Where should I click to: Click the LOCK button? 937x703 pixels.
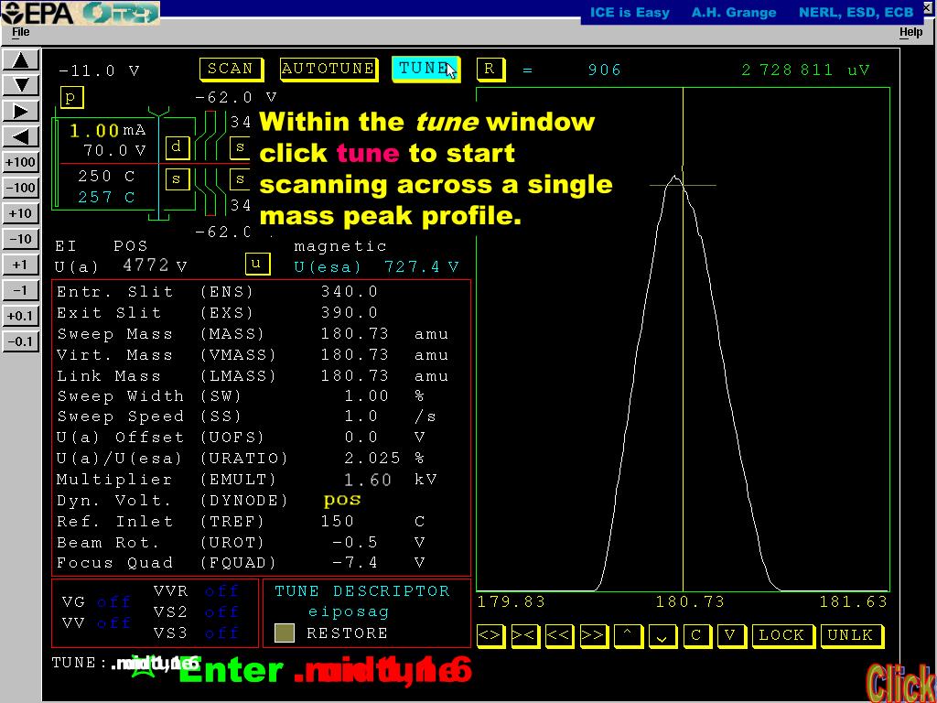pos(782,635)
